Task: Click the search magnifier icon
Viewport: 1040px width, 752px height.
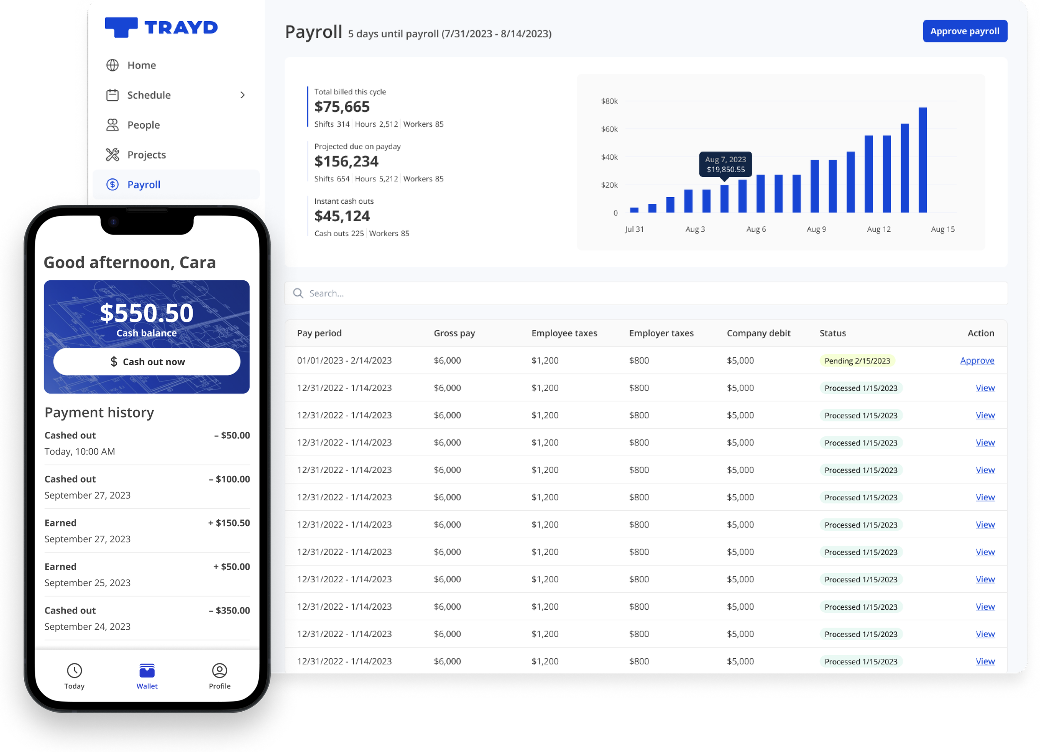Action: click(298, 294)
